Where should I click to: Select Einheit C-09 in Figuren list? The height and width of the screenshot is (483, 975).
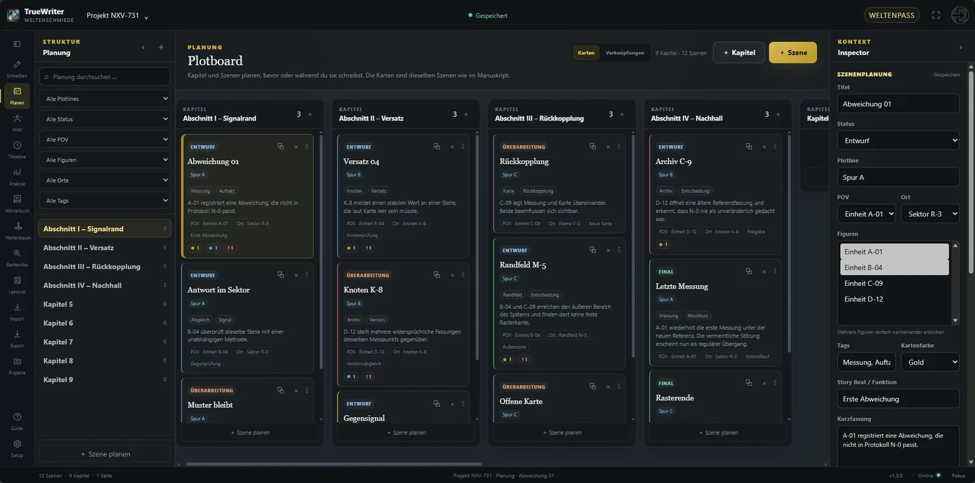click(x=894, y=283)
